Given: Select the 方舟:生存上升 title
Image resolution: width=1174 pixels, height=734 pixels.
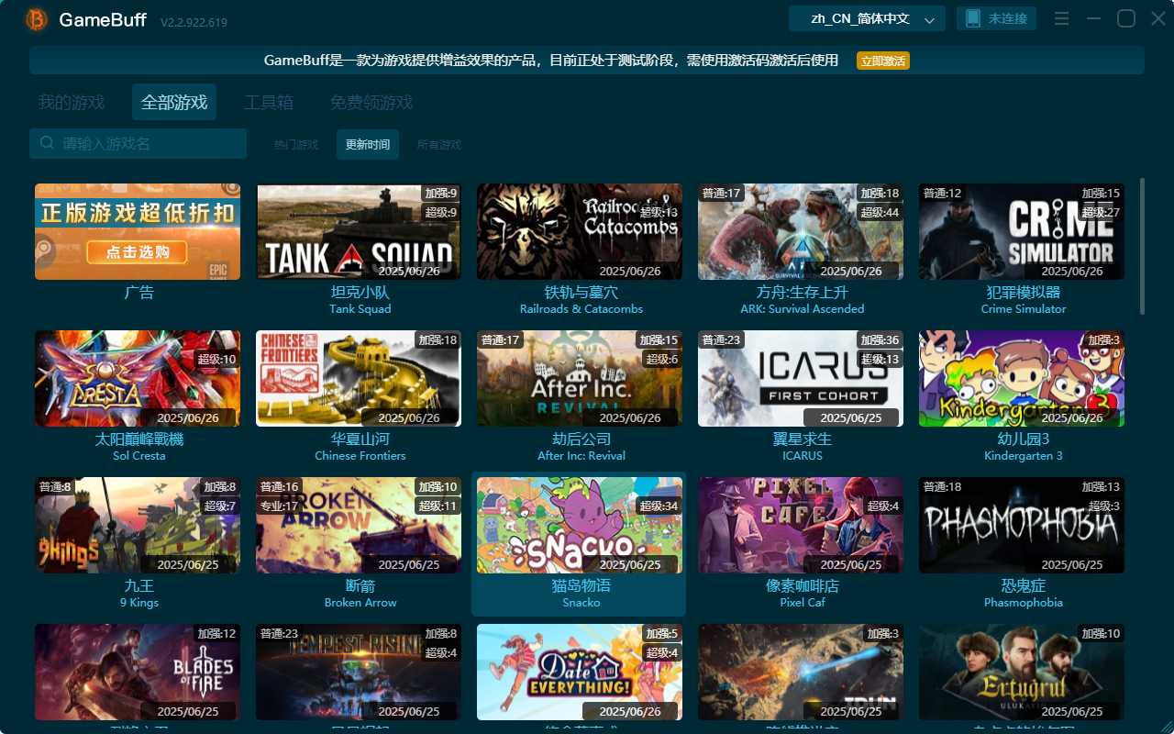Looking at the screenshot, I should [x=803, y=293].
